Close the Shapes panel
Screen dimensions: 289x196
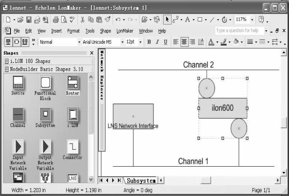91,53
